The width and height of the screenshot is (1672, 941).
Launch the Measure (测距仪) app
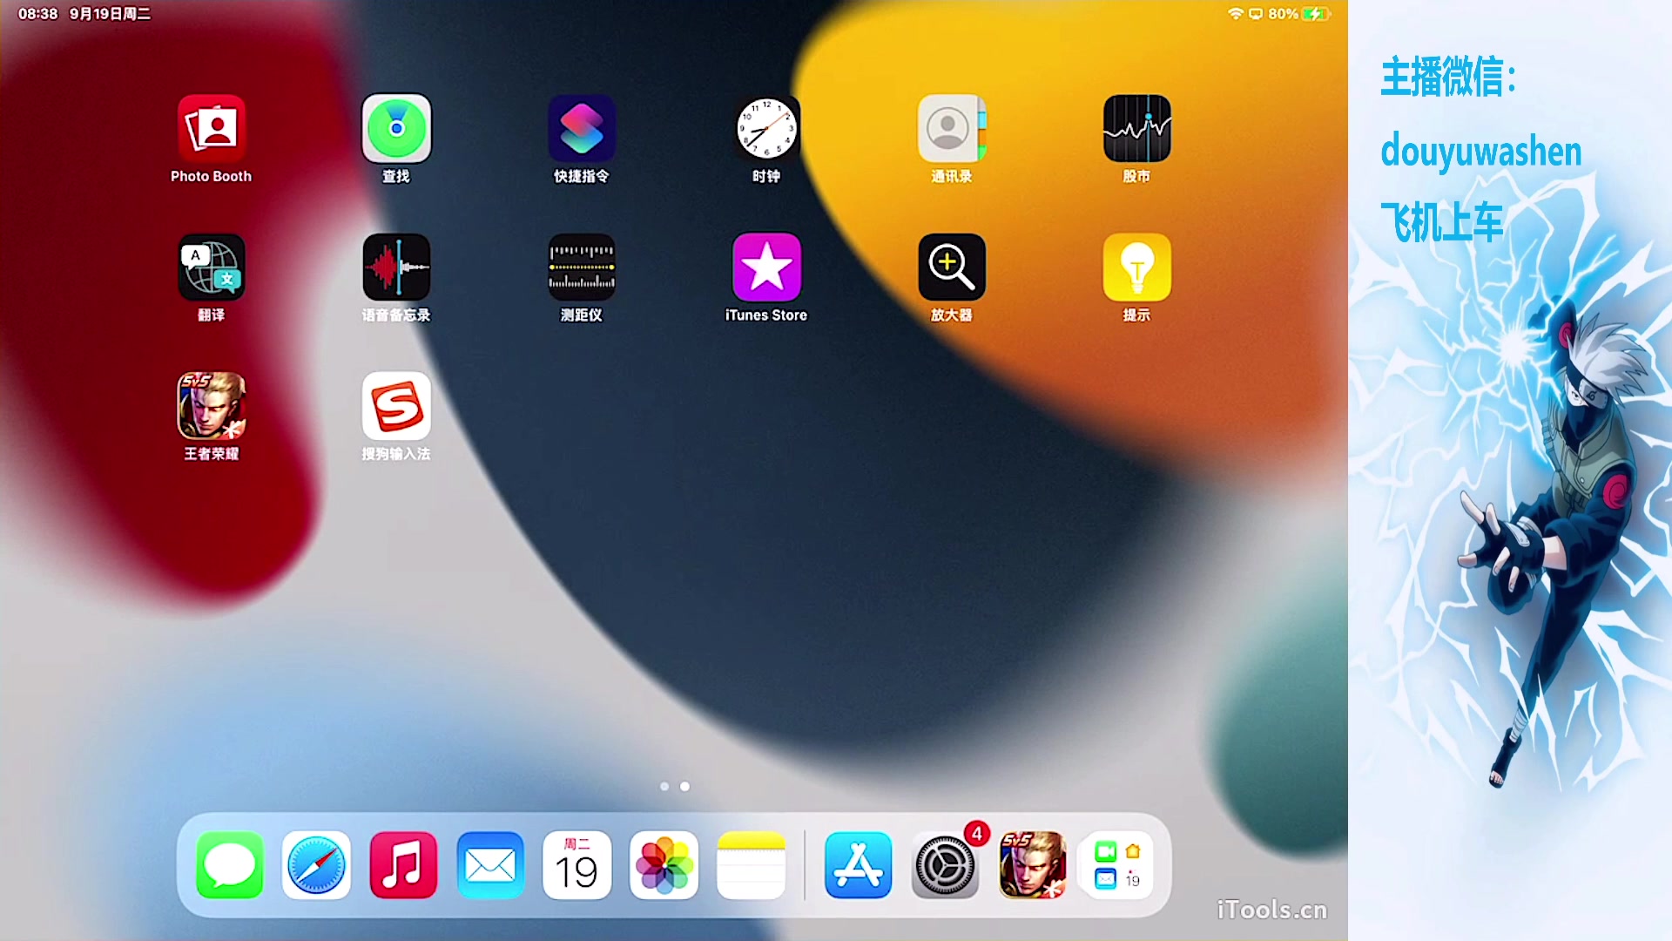[582, 267]
